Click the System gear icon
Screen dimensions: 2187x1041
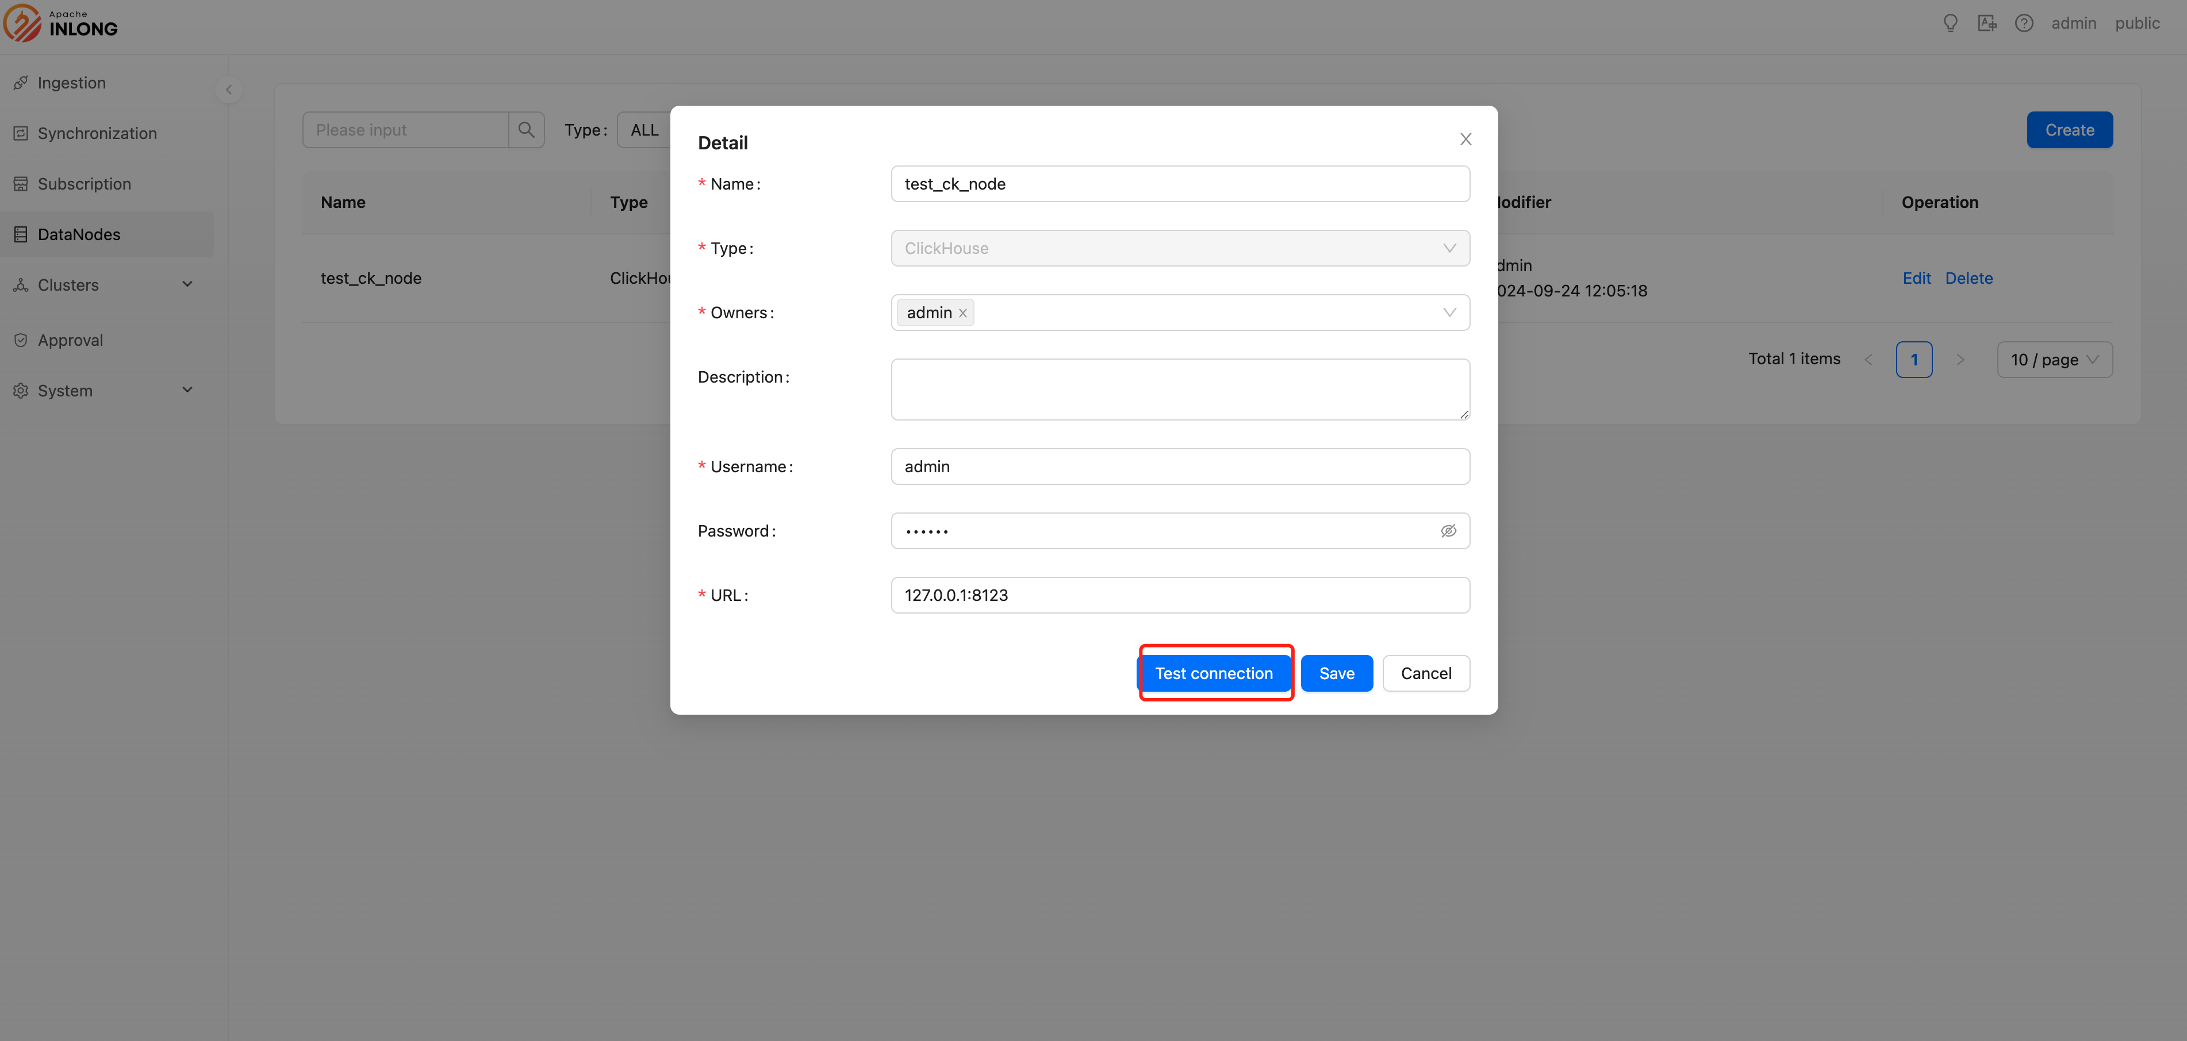point(21,390)
